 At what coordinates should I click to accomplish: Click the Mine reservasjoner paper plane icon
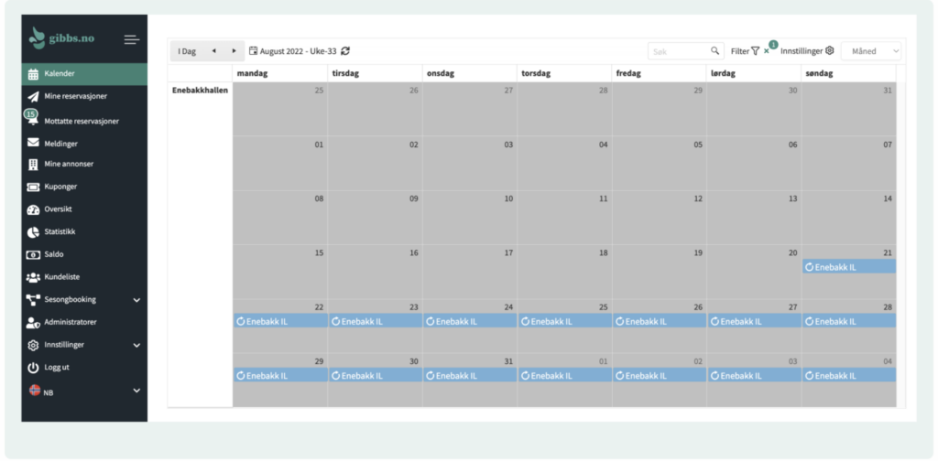(33, 97)
